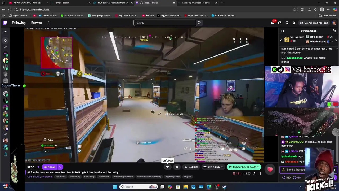339x191 pixels.
Task: Open Microsoft Edge from taskbar
Action: [x=209, y=187]
